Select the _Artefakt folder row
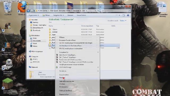Screen dimensions: 170x96 pos(84,32)
